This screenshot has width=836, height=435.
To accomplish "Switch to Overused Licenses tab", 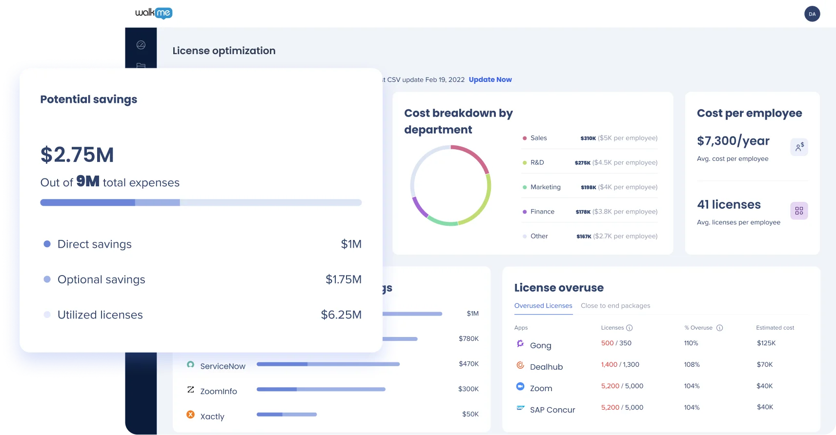I will (543, 306).
